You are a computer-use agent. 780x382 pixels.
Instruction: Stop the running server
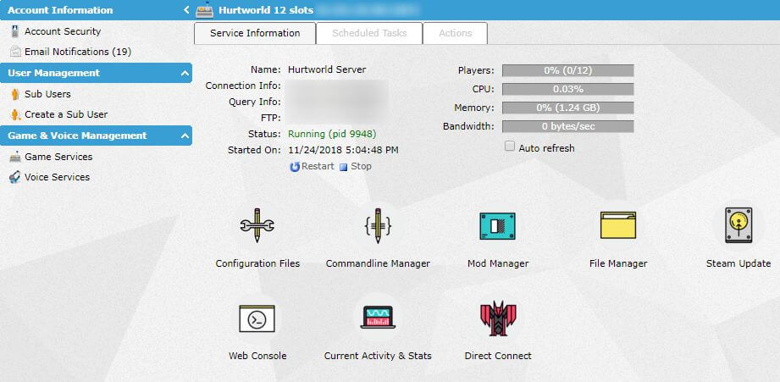(x=356, y=166)
